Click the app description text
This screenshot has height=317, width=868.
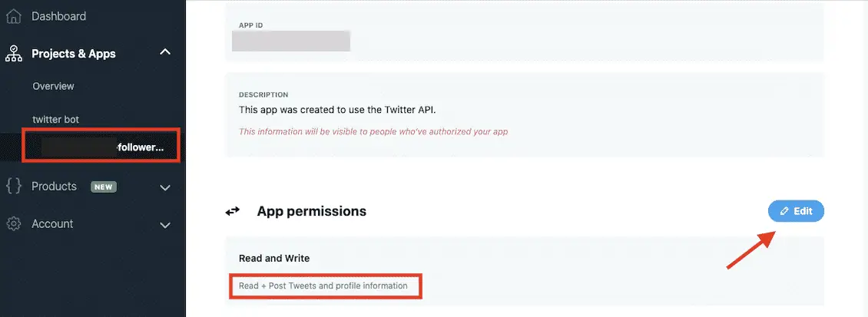point(337,110)
